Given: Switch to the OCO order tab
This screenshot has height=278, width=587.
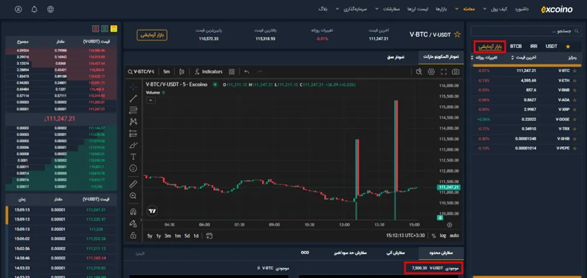Looking at the screenshot, I should coord(305,253).
